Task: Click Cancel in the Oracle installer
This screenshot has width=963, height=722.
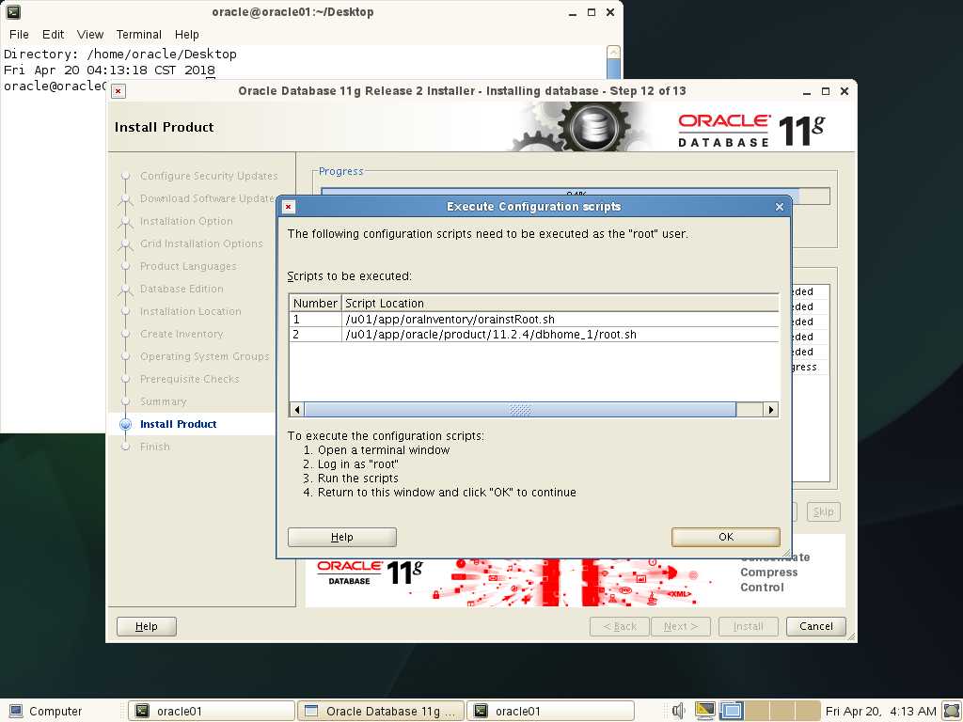Action: pyautogui.click(x=815, y=626)
